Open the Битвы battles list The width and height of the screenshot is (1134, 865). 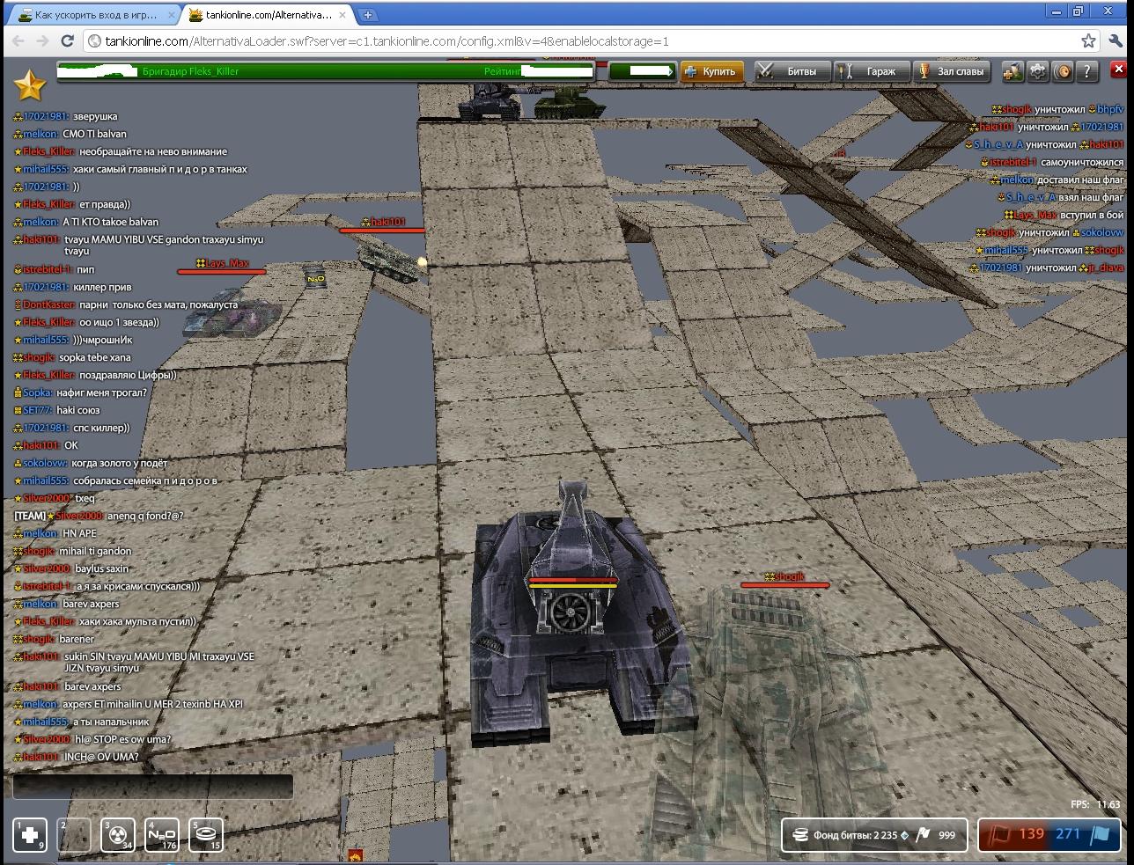coord(792,72)
